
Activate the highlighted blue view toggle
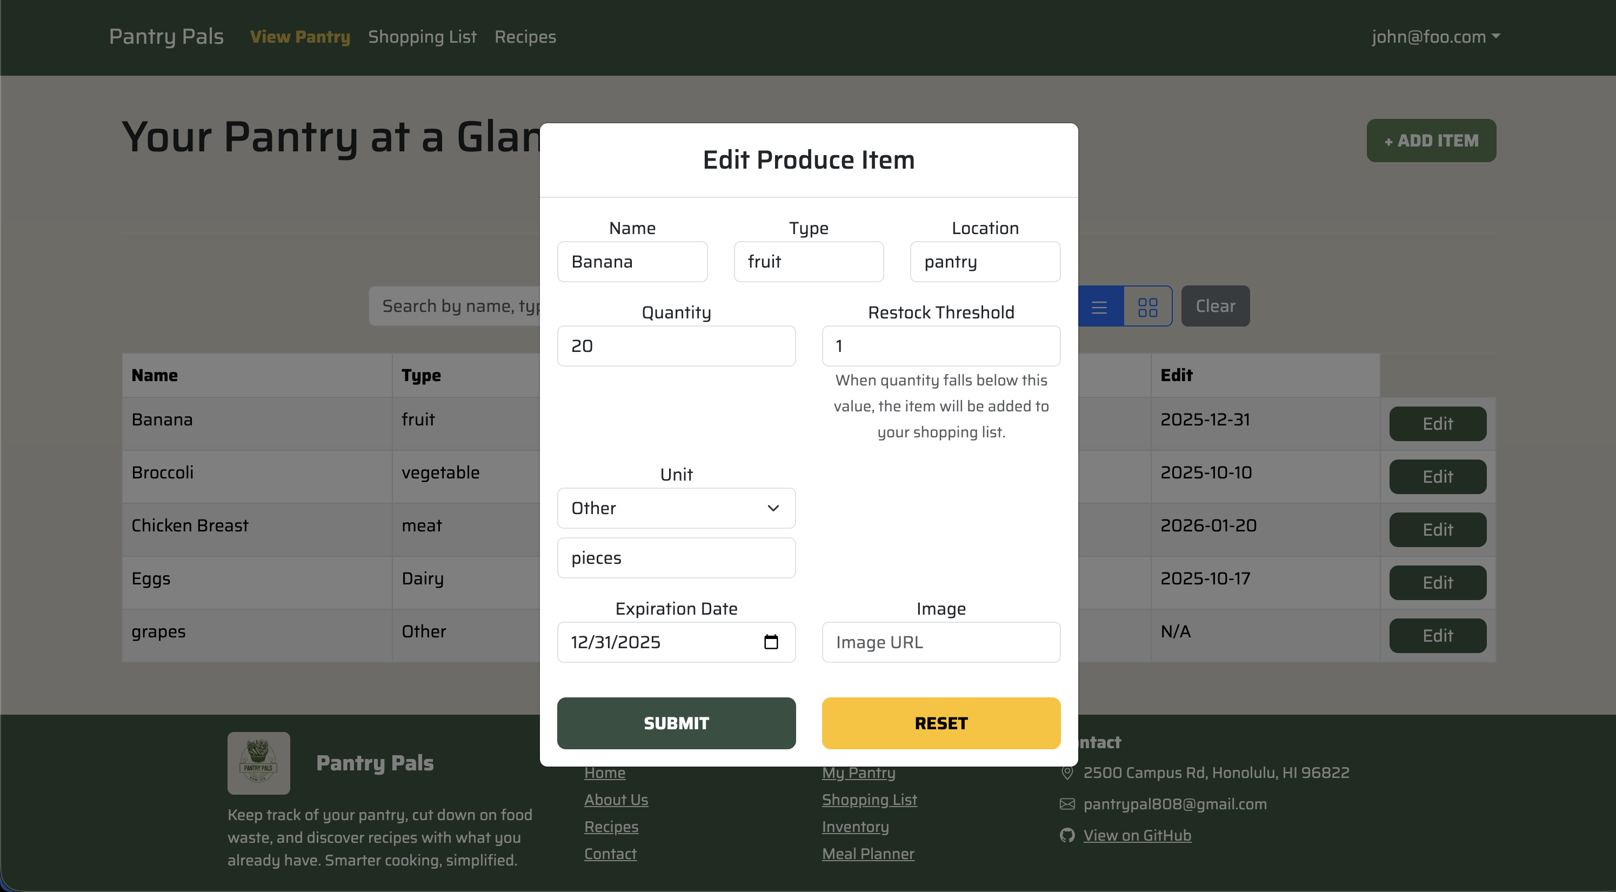pos(1100,306)
